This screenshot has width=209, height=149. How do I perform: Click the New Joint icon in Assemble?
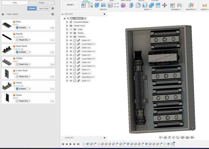tap(179, 5)
